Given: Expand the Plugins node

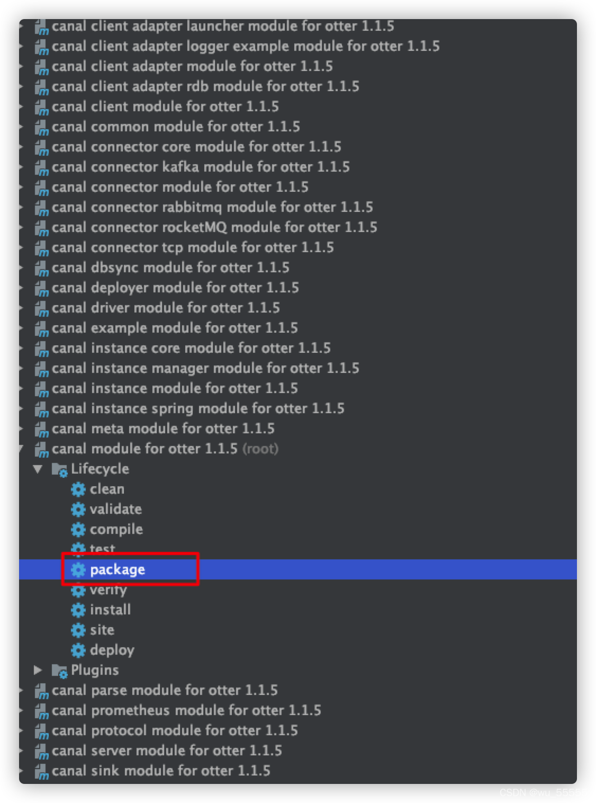Looking at the screenshot, I should (x=37, y=670).
